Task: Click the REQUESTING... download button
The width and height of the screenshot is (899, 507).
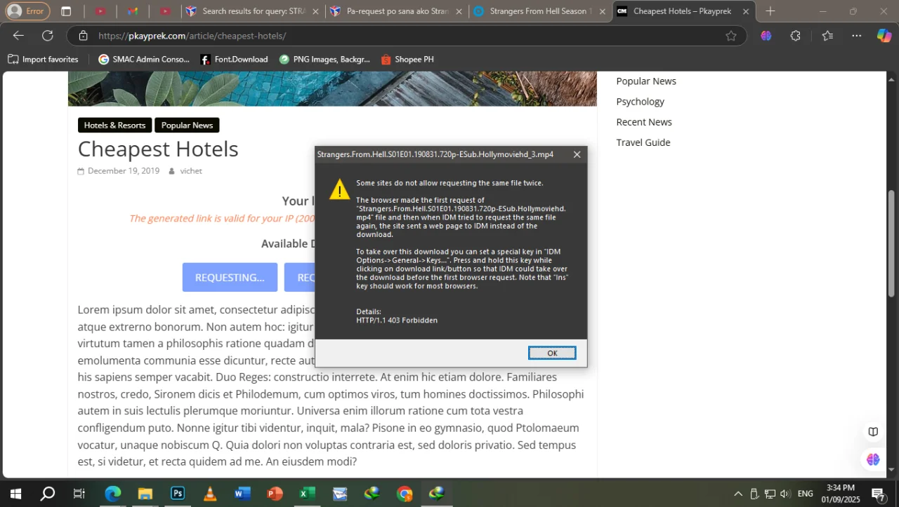Action: pyautogui.click(x=230, y=277)
